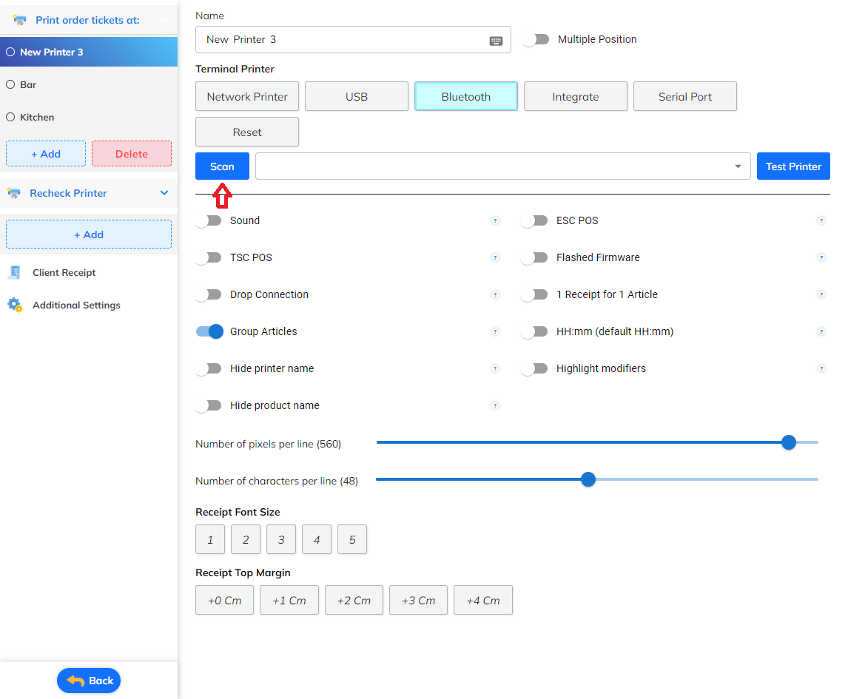848x699 pixels.
Task: Set receipt font size 5
Action: (x=352, y=539)
